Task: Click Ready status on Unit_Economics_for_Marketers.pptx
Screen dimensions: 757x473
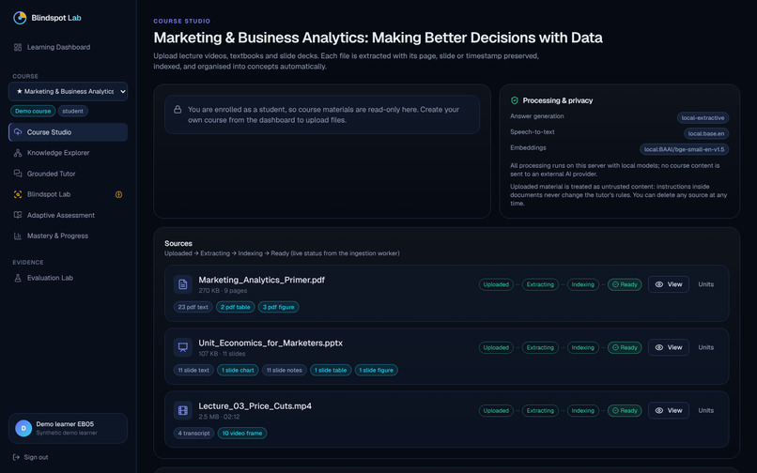Action: point(625,347)
